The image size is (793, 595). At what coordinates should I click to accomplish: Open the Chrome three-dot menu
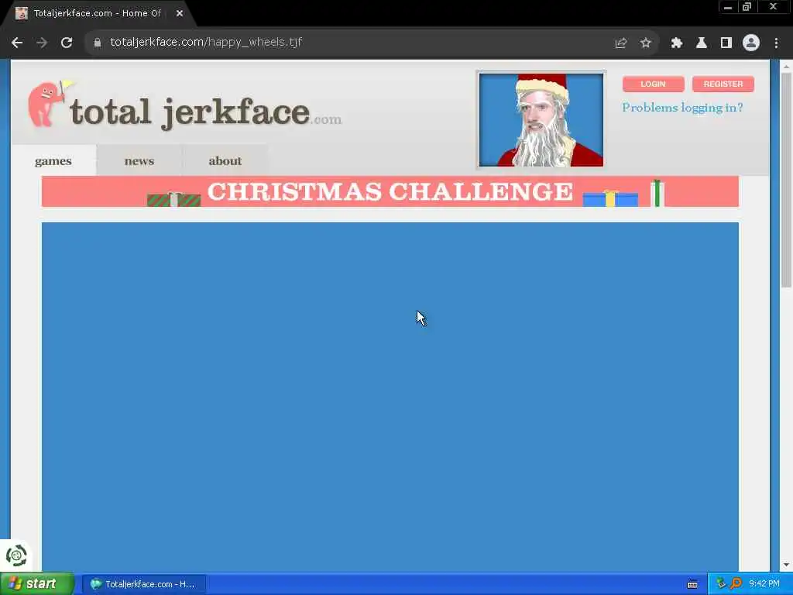(776, 43)
